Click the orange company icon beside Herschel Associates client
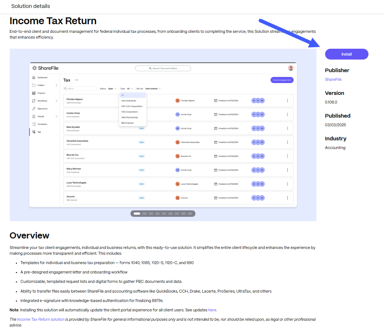The height and width of the screenshot is (333, 384). [x=178, y=143]
